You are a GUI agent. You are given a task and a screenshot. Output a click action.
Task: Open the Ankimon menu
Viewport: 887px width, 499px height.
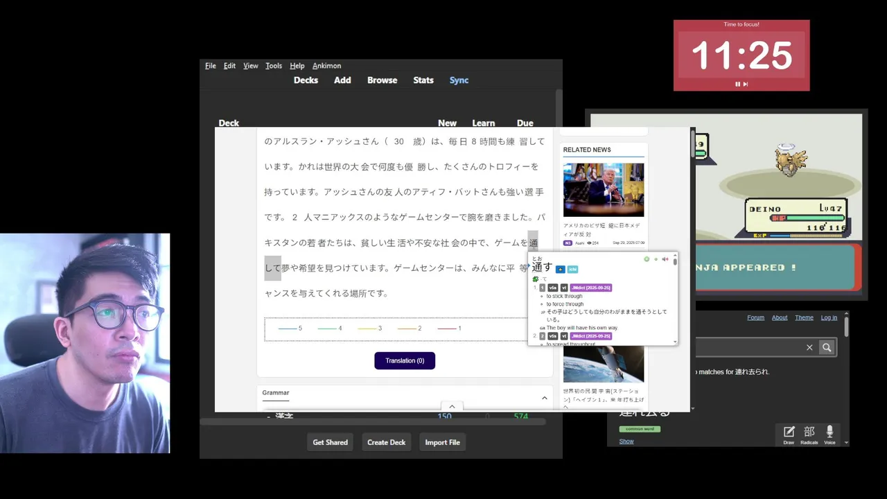tap(326, 66)
